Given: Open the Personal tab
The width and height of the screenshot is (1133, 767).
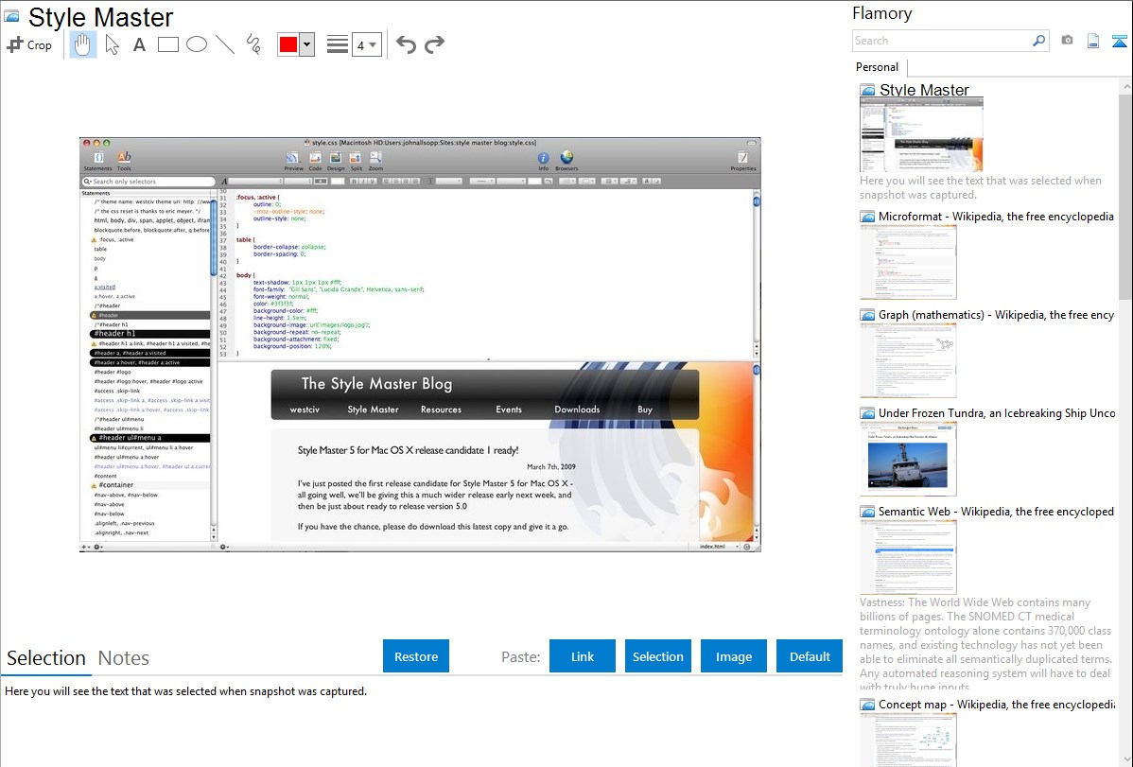Looking at the screenshot, I should tap(878, 67).
